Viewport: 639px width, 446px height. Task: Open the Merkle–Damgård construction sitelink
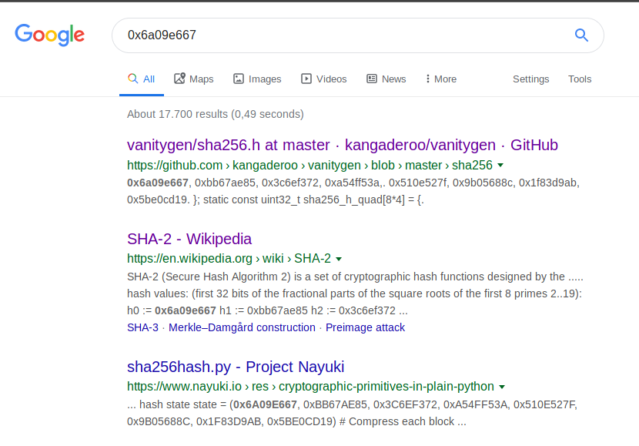pyautogui.click(x=242, y=327)
